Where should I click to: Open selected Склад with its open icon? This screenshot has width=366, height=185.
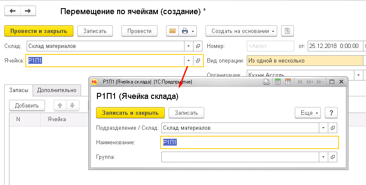[198, 46]
